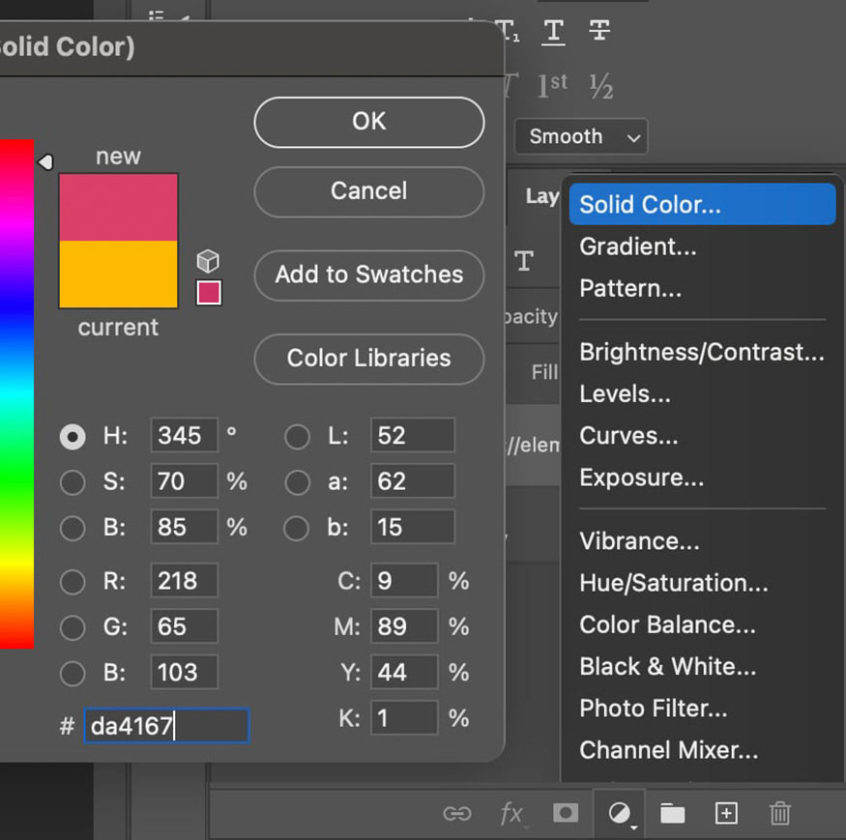Enable ordinals 1st OpenType icon
The width and height of the screenshot is (846, 840).
552,86
